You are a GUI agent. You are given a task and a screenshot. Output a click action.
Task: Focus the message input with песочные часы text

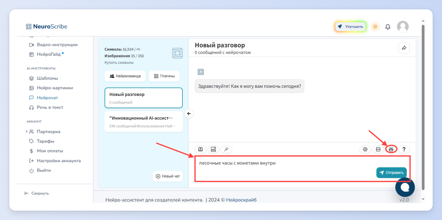pyautogui.click(x=302, y=169)
